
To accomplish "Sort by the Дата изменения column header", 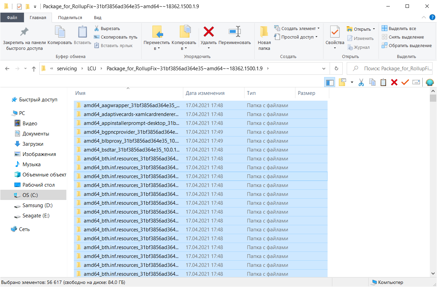I will click(x=214, y=93).
